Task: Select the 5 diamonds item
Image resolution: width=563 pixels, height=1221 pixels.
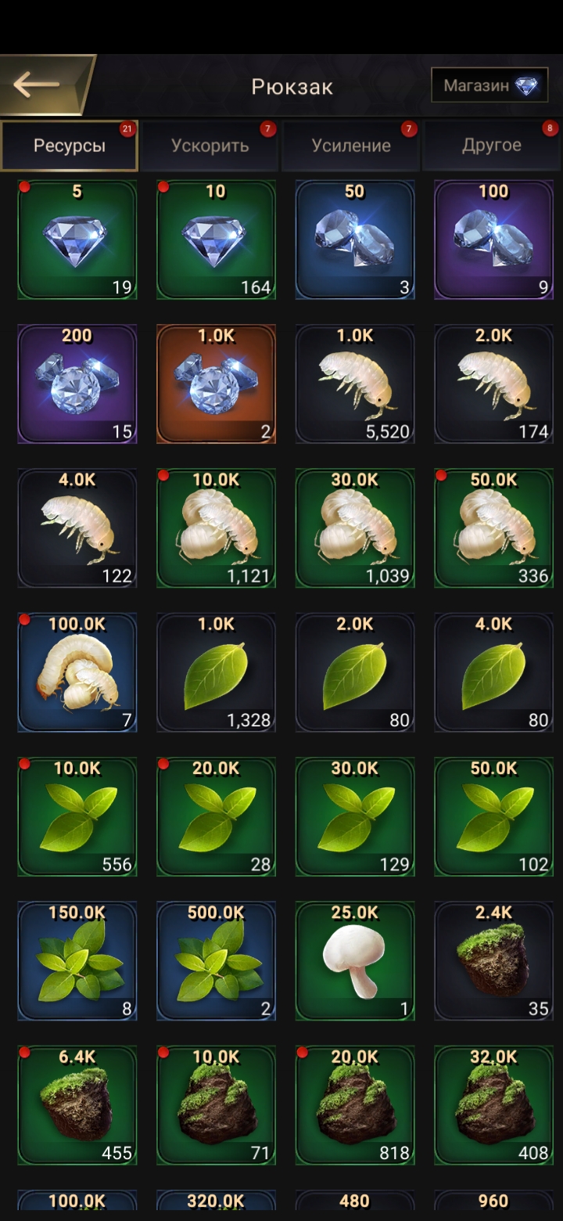Action: pyautogui.click(x=77, y=240)
